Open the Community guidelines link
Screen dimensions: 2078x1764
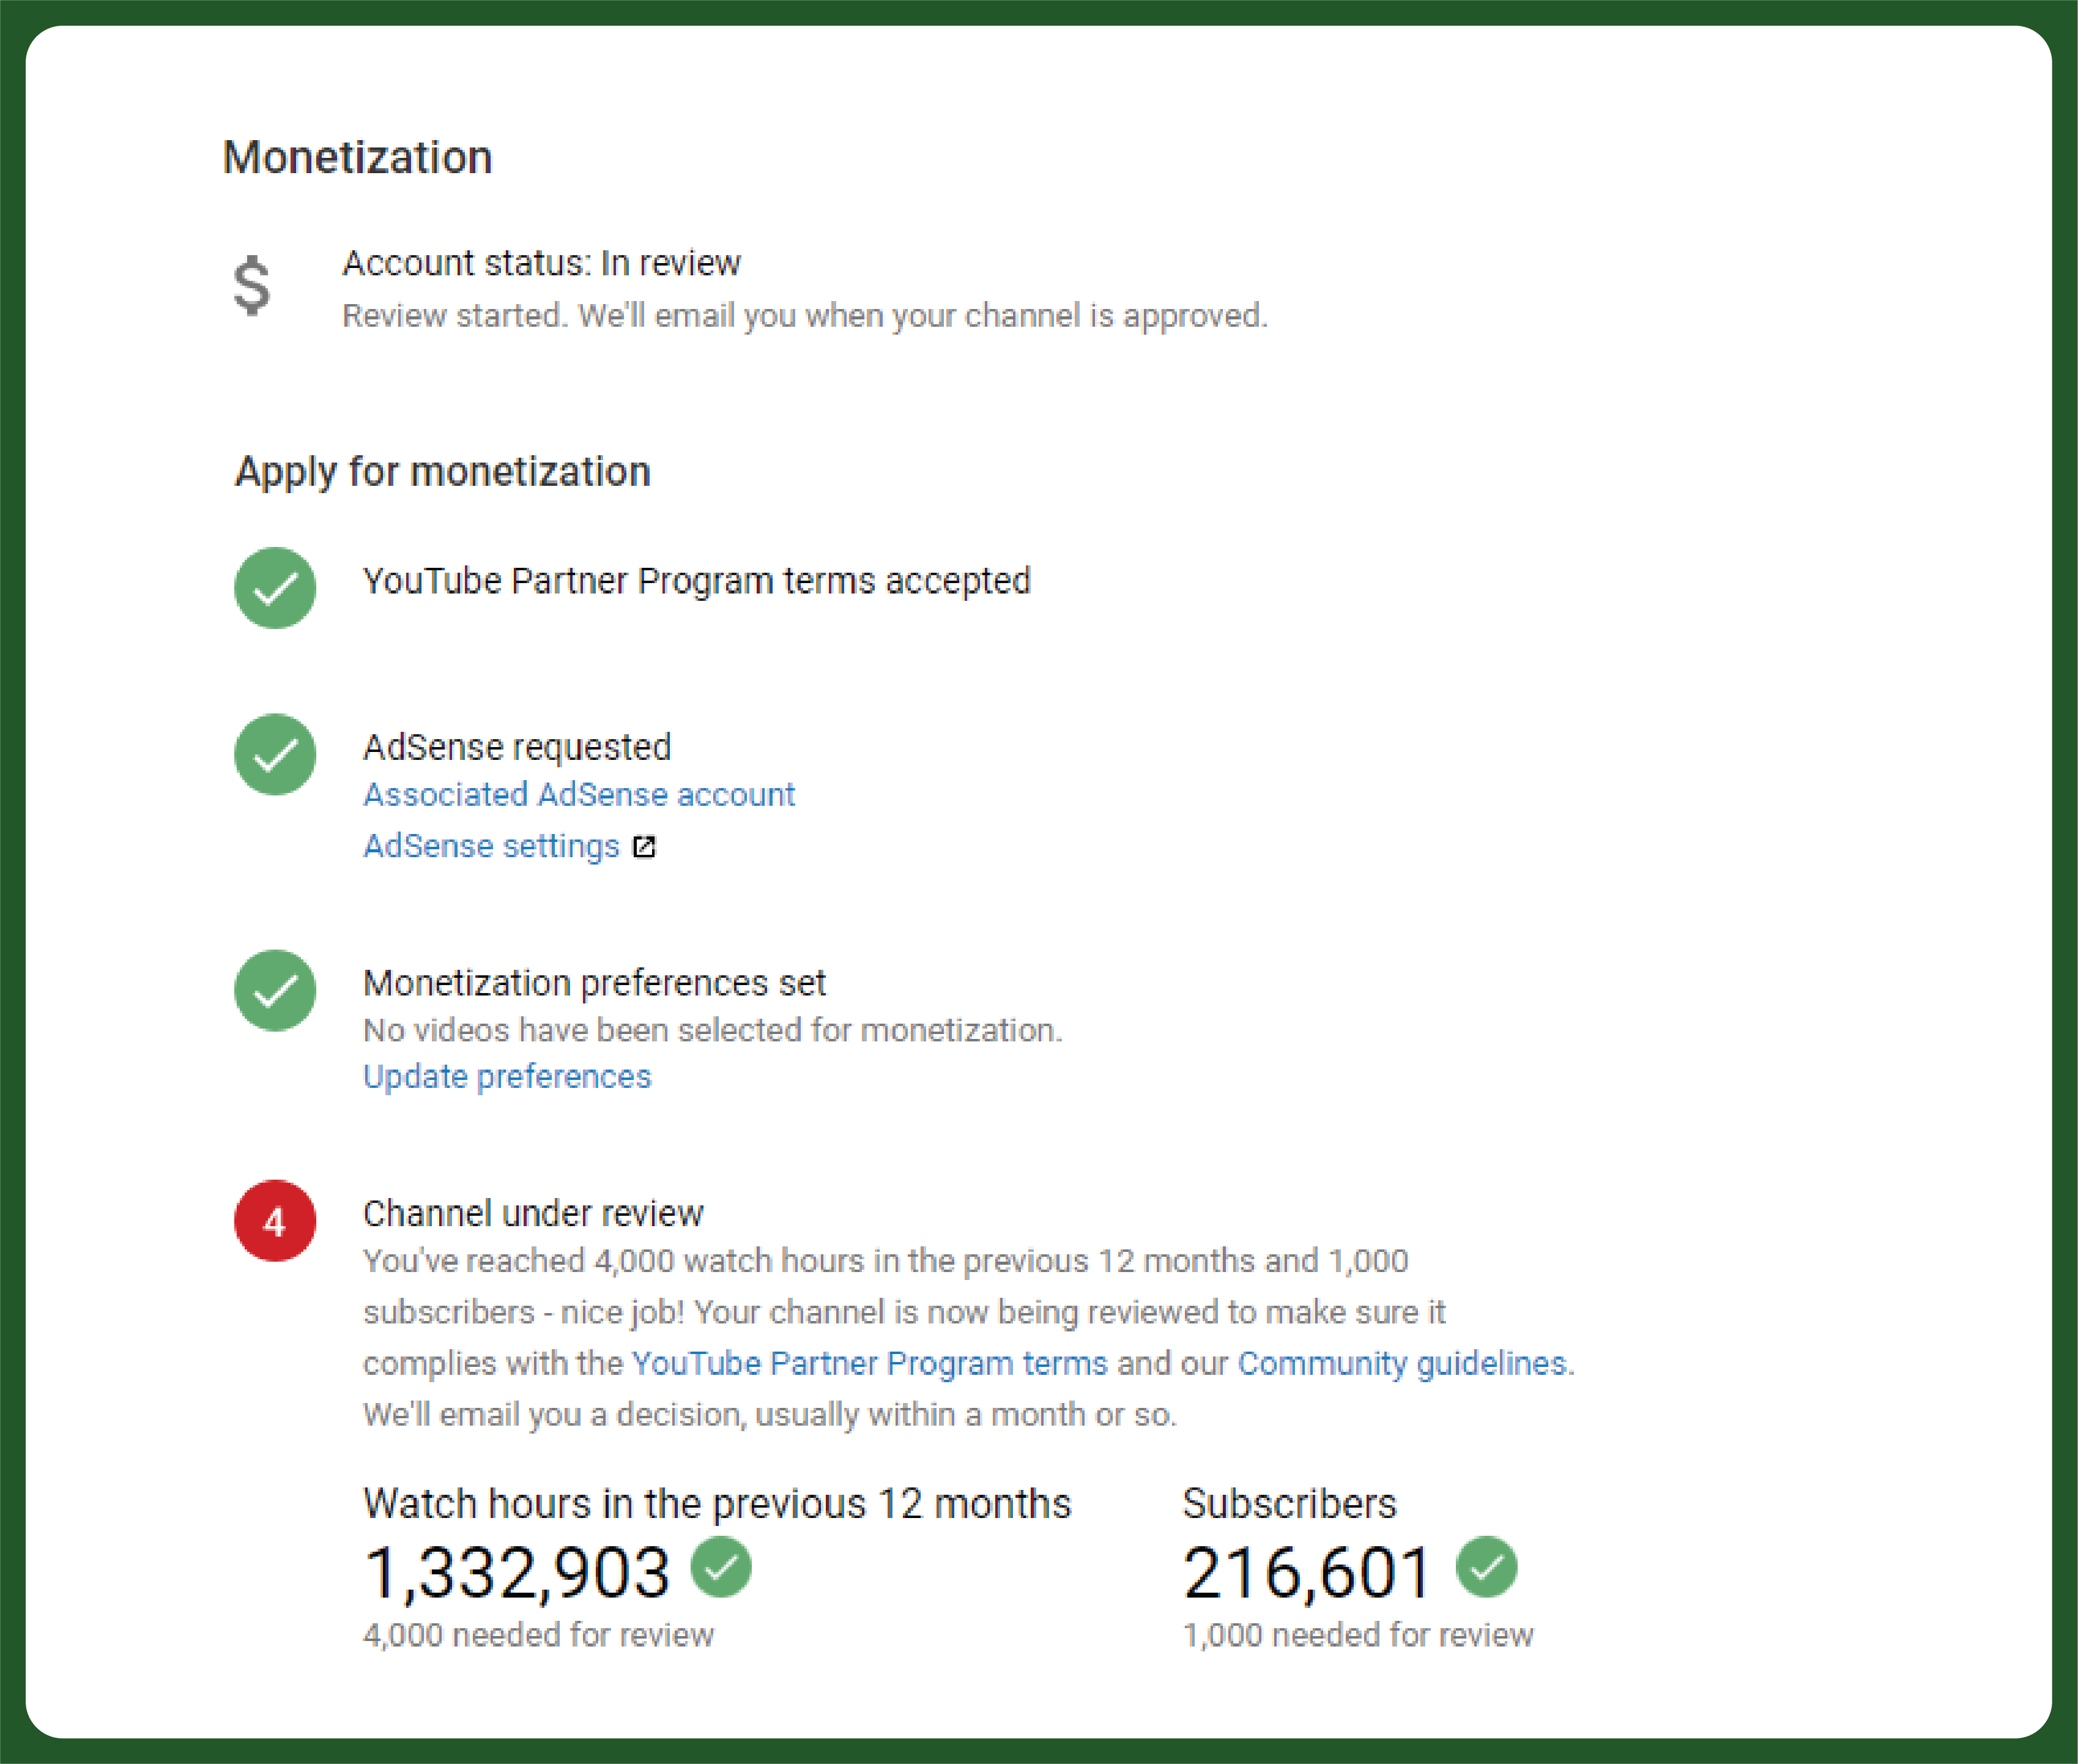pos(1401,1363)
